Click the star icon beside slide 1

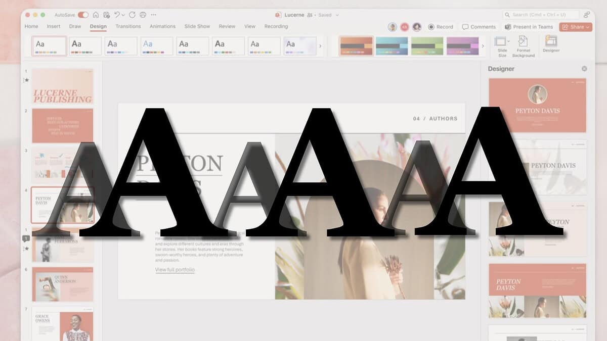point(26,80)
